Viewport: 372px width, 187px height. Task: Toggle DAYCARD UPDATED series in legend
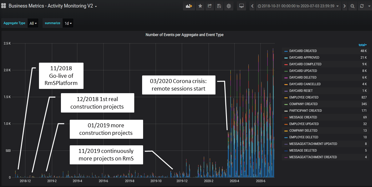[303, 71]
